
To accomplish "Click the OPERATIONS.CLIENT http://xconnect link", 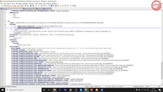I will click(77, 79).
